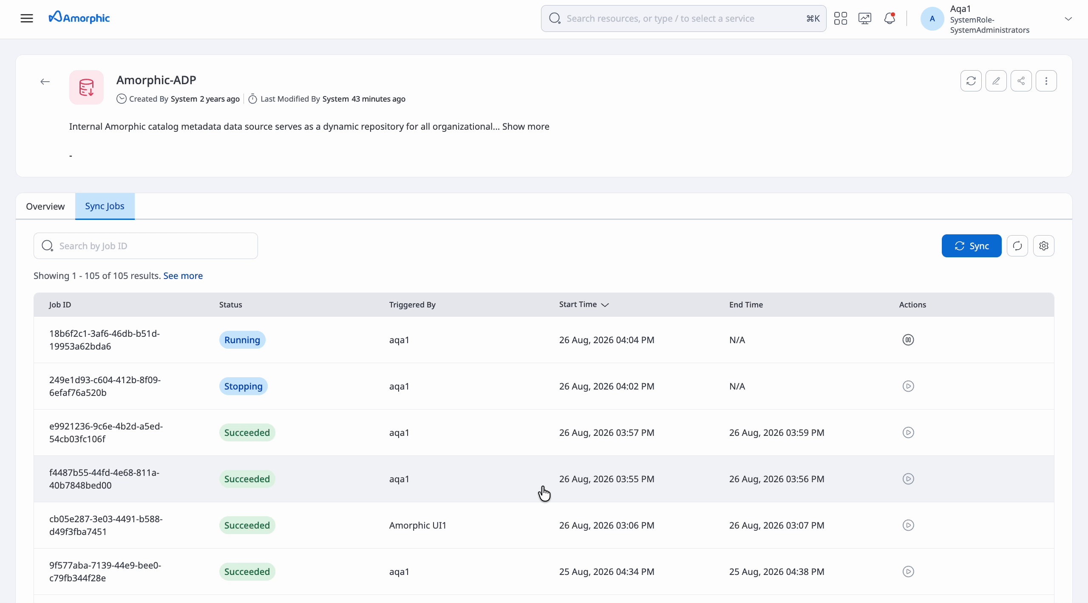The width and height of the screenshot is (1088, 603).
Task: Click the Running status badge
Action: 242,340
